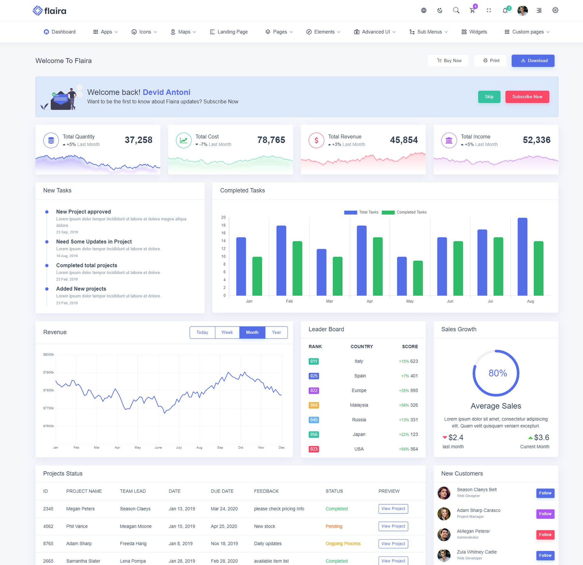Screen dimensions: 583x565
Task: Switch Revenue chart to Week tab
Action: (x=227, y=333)
